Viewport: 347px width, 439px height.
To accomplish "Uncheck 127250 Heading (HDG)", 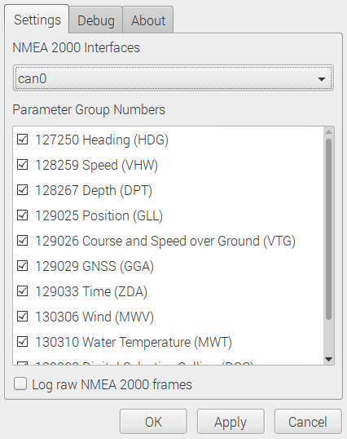I will point(22,140).
